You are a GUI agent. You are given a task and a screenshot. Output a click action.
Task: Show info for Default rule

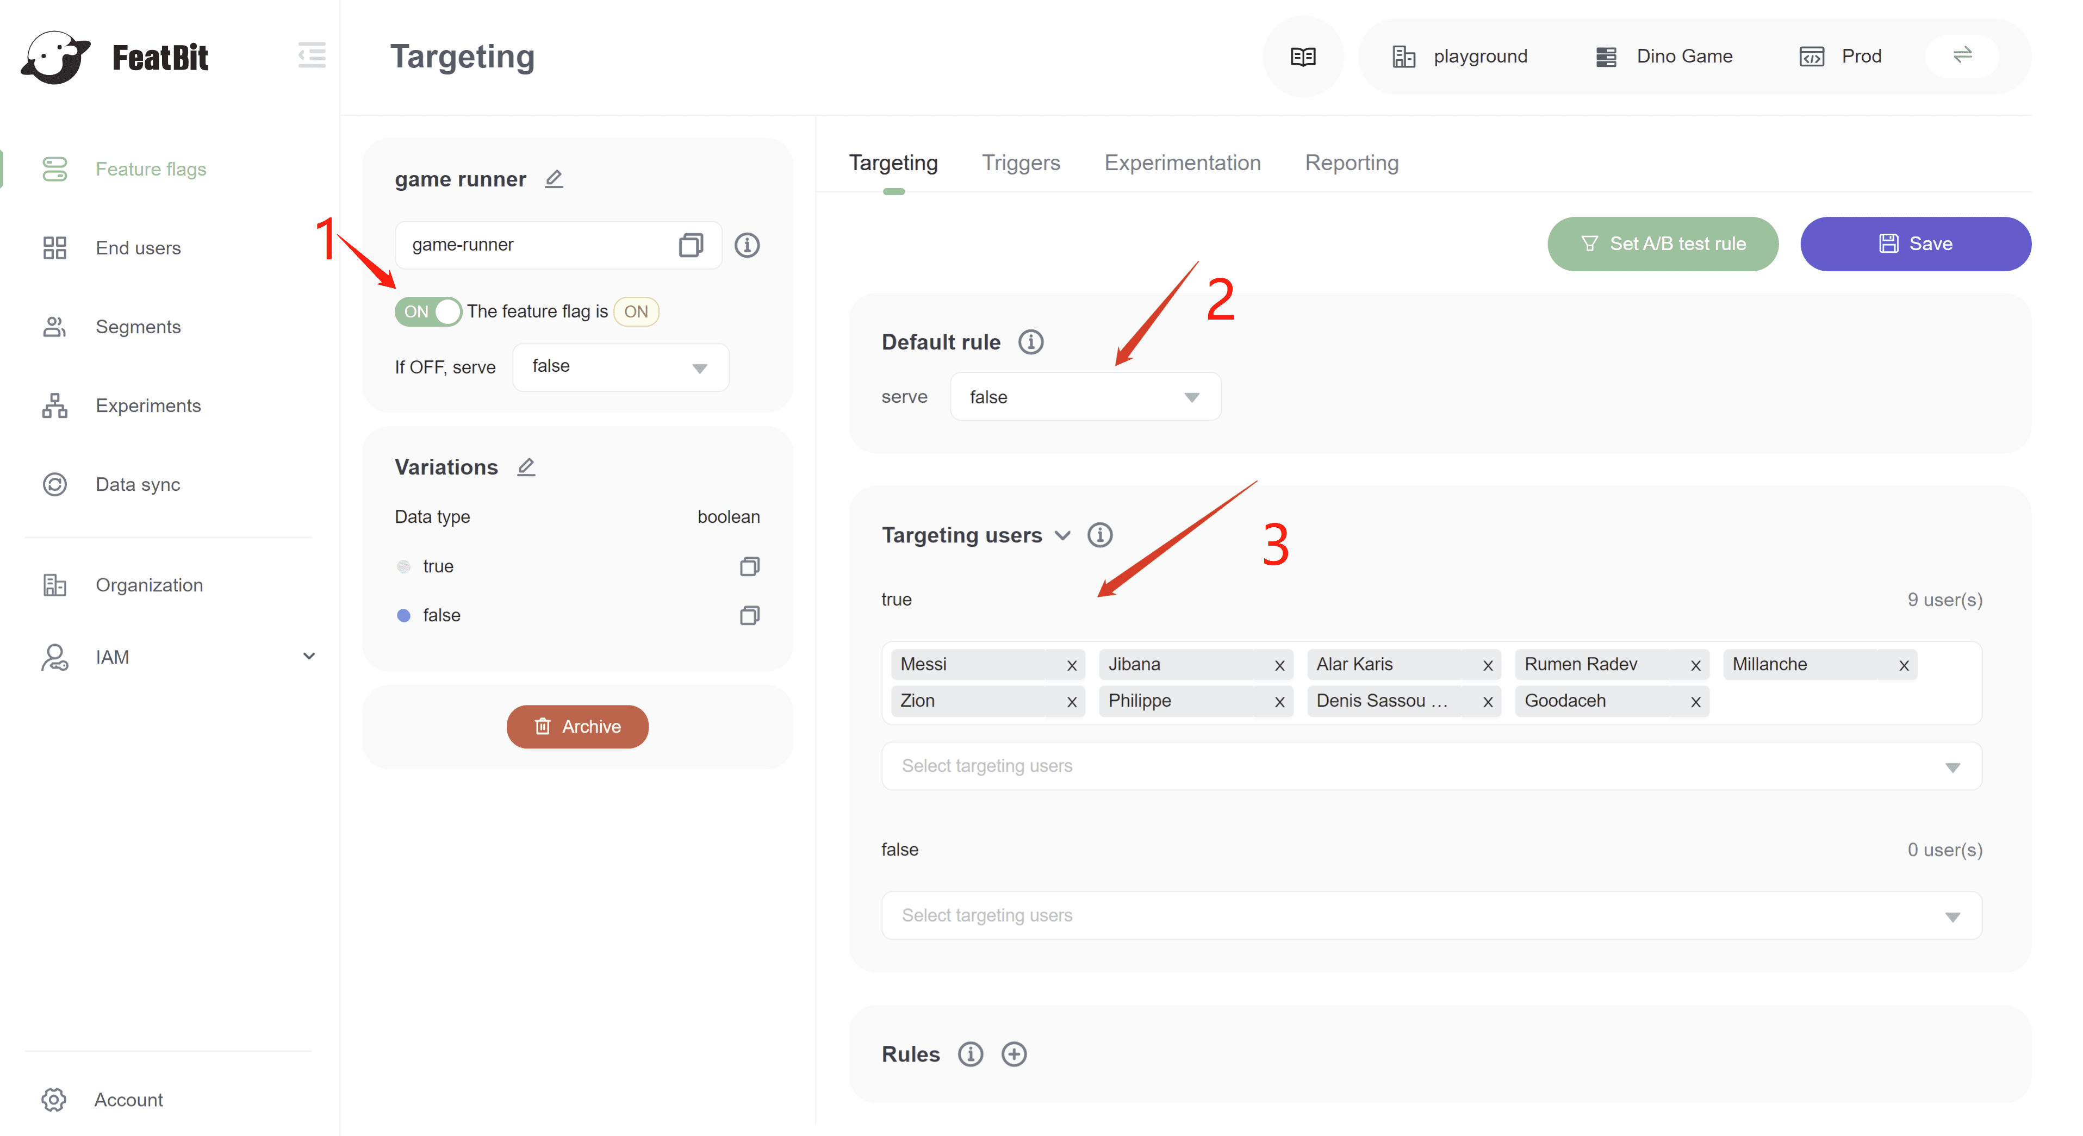pos(1030,342)
